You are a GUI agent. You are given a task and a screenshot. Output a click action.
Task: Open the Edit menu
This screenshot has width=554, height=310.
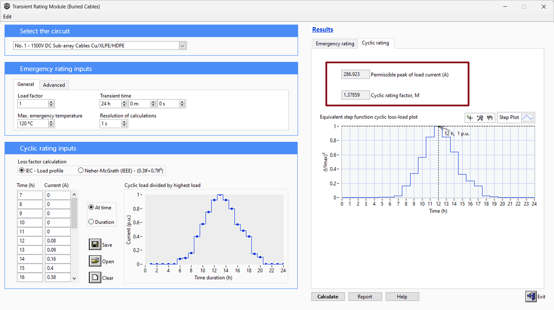[7, 17]
